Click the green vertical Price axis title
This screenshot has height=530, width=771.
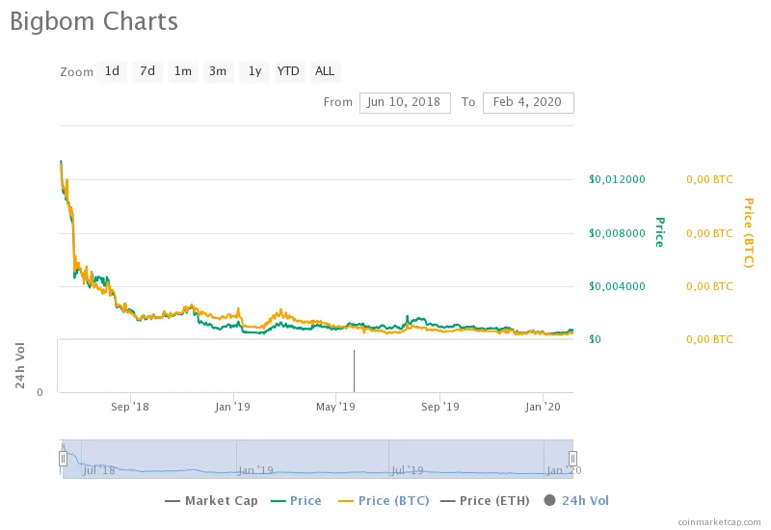[660, 232]
